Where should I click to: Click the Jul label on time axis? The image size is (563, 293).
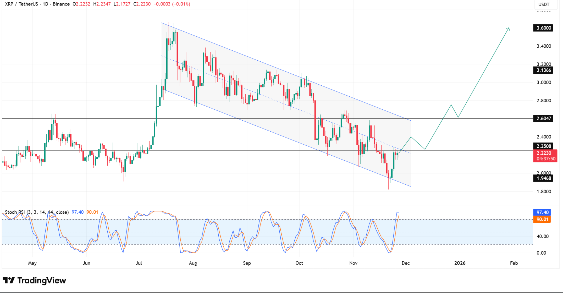139,263
